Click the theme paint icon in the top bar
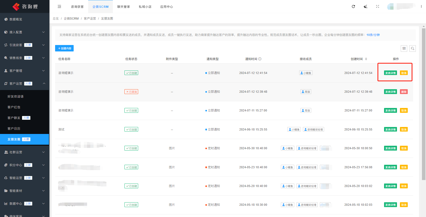 366,6
